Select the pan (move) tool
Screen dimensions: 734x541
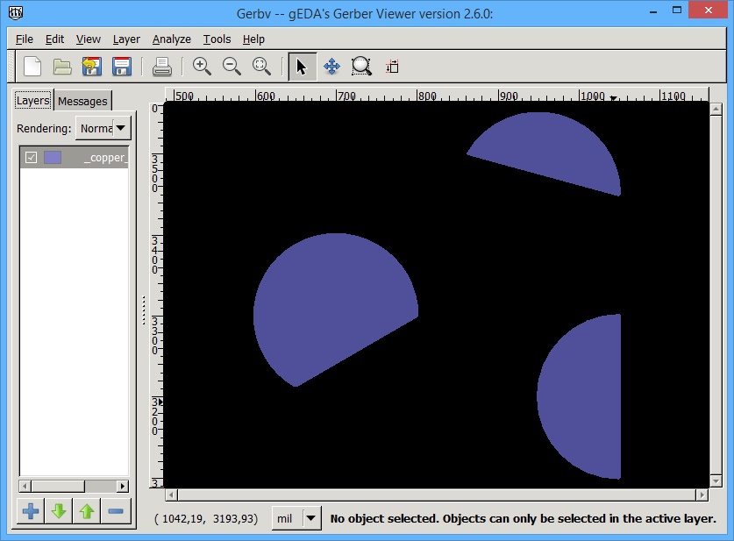coord(331,67)
